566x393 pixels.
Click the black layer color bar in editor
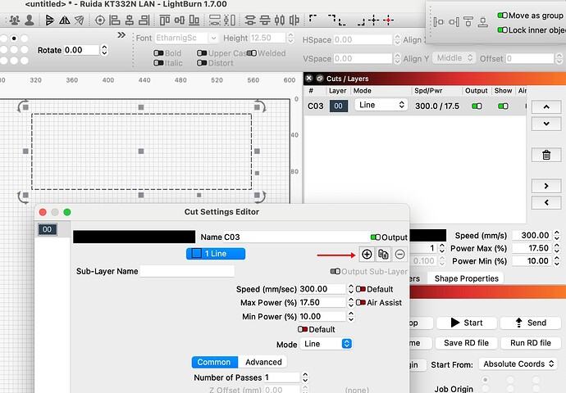pos(134,237)
